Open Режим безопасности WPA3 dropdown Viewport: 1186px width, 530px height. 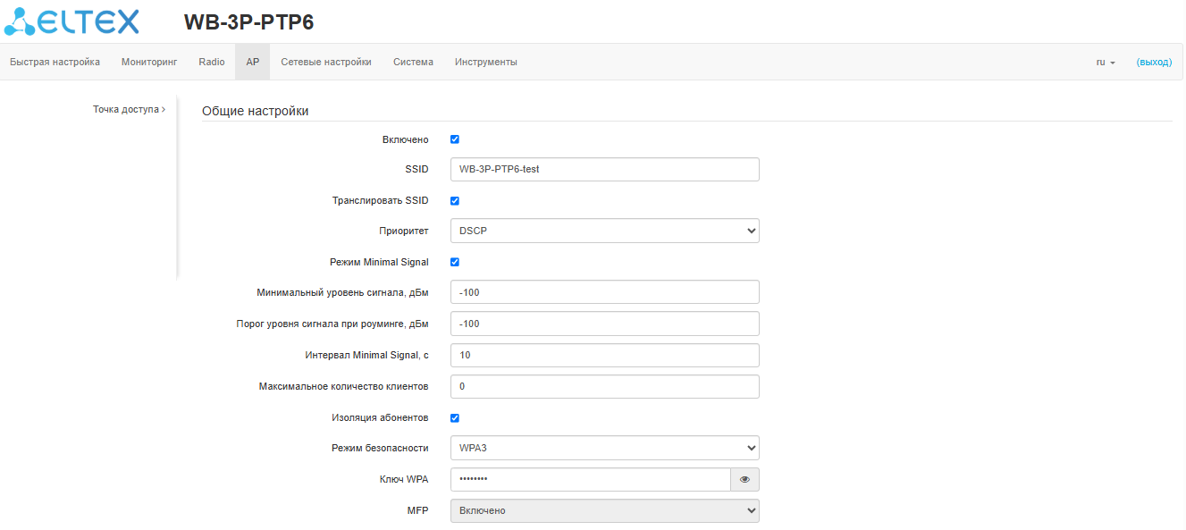tap(604, 448)
